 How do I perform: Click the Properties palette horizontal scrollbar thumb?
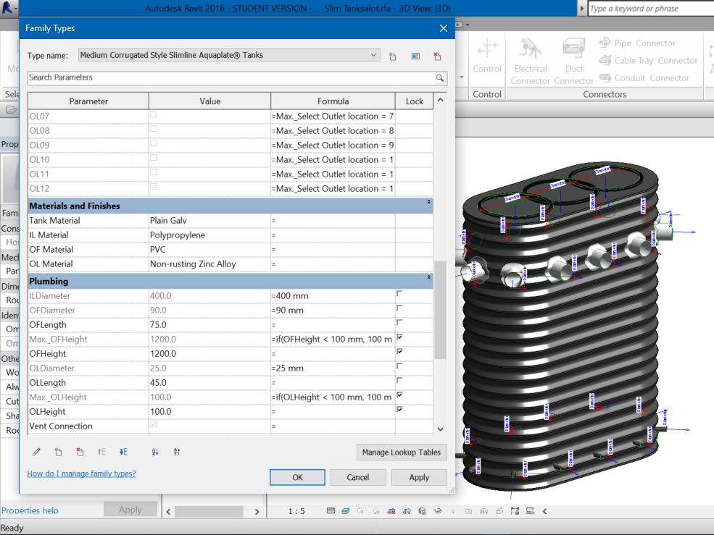[209, 511]
